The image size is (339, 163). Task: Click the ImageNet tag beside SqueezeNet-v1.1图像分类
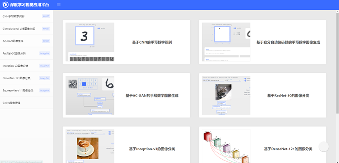45,91
